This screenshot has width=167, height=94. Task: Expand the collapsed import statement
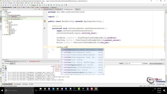point(57,17)
